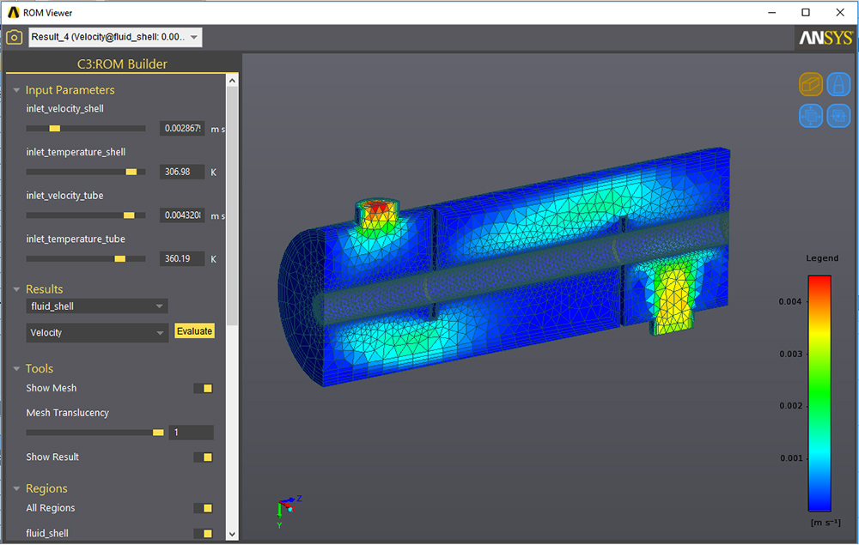Open the Result_4 dropdown at top
The image size is (859, 545).
pyautogui.click(x=193, y=37)
